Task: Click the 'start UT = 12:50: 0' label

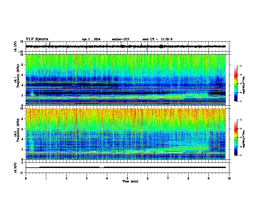Action: (x=157, y=39)
